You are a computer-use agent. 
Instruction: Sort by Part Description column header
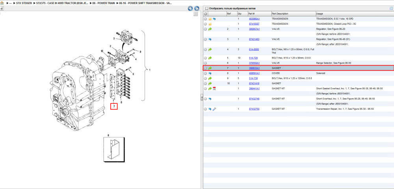pos(280,14)
